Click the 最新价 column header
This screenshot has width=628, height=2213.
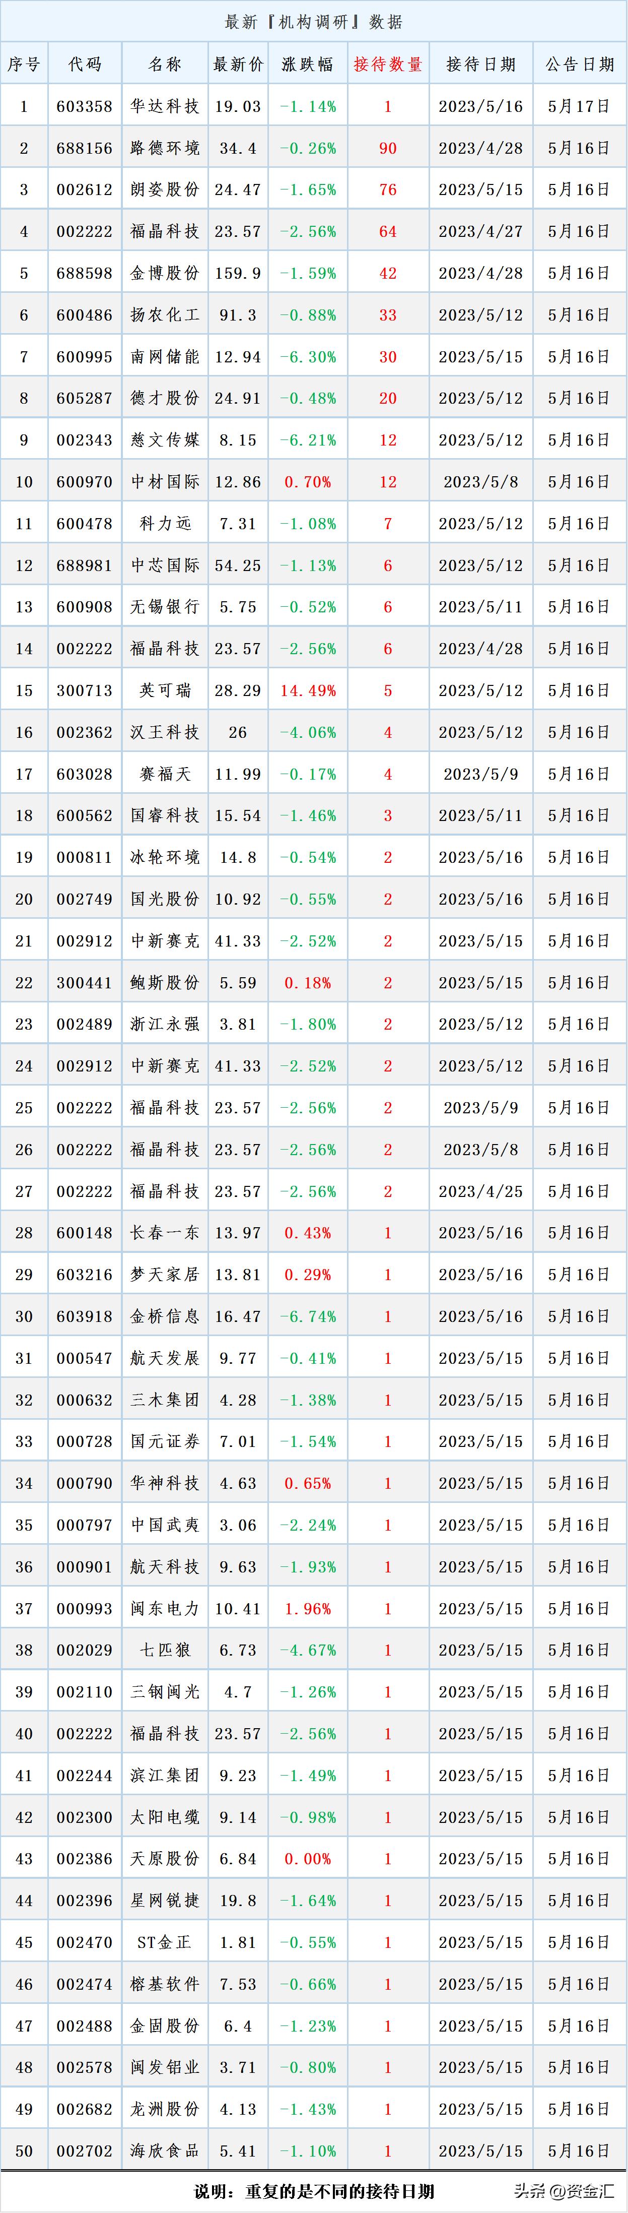pos(238,64)
